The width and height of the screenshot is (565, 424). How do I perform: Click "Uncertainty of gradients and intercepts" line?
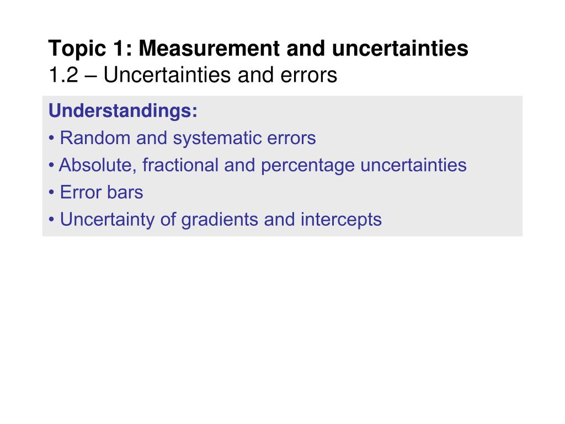click(x=221, y=220)
